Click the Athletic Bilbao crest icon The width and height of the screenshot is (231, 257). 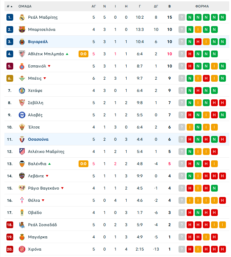tap(22, 54)
